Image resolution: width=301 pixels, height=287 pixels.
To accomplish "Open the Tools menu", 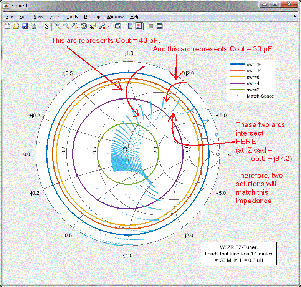I will point(72,17).
